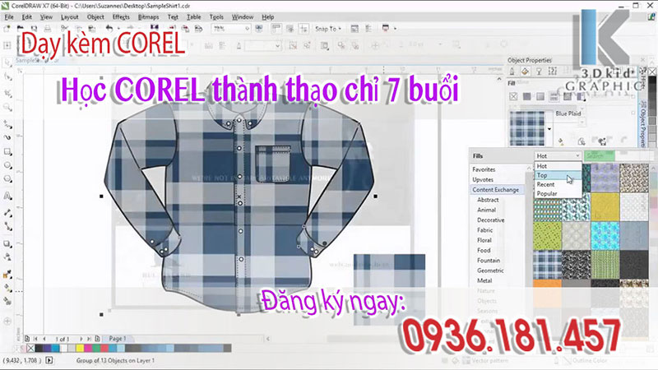Select the Drop Shadow tool

coord(7,243)
